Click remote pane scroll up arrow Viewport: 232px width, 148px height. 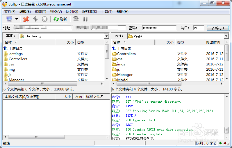227,42
